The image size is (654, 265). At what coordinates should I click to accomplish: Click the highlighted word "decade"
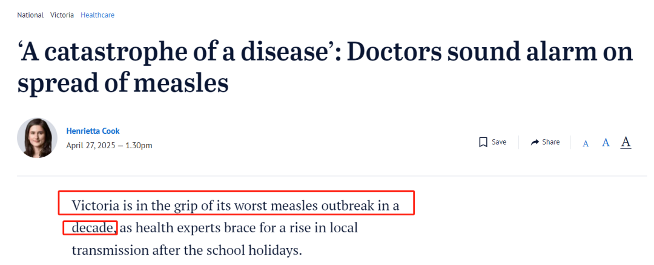pyautogui.click(x=91, y=228)
